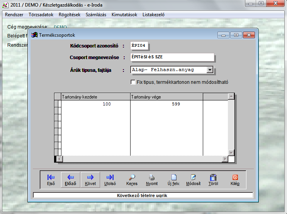287x214 pixels.
Task: Advance to next record with Követ
Action: point(90,180)
